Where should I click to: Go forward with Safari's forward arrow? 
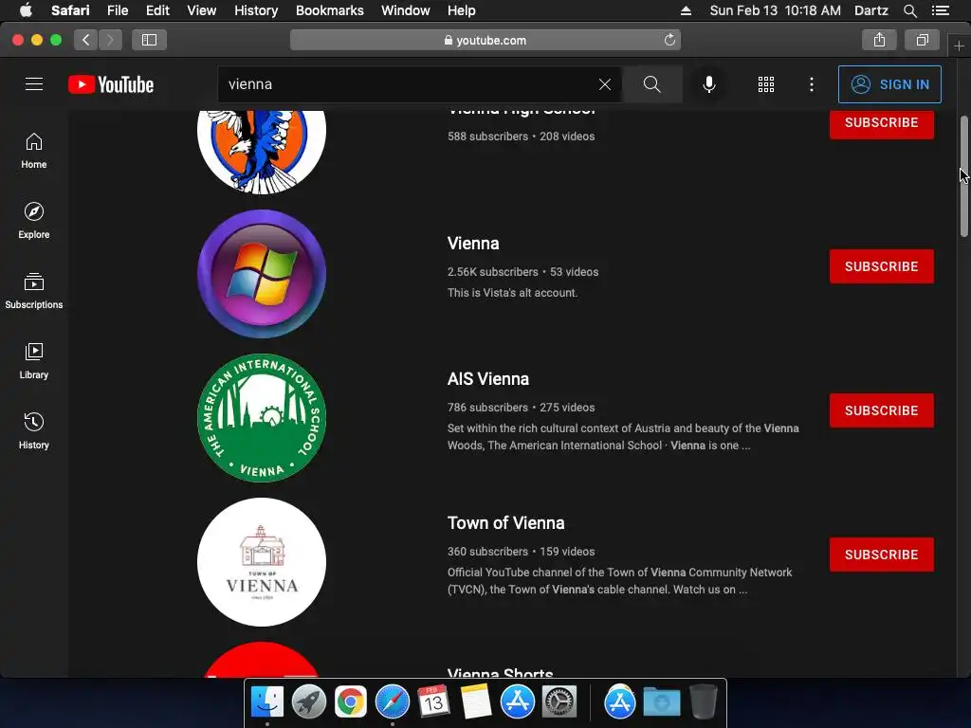tap(110, 40)
